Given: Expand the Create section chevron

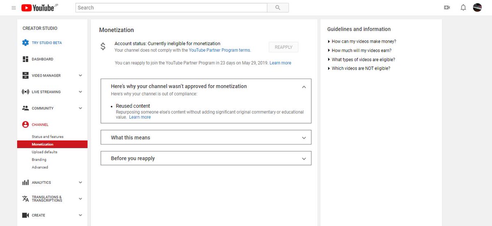Looking at the screenshot, I should click(x=80, y=215).
